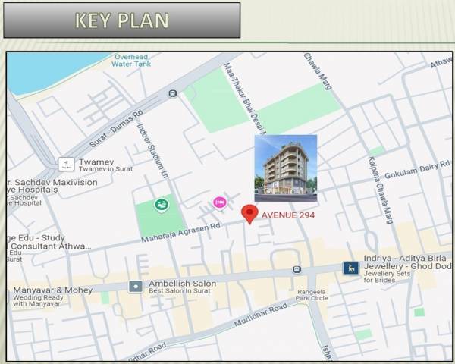Click the Wedding Ready with Manyavar subtitle
The height and width of the screenshot is (364, 455).
[38, 300]
